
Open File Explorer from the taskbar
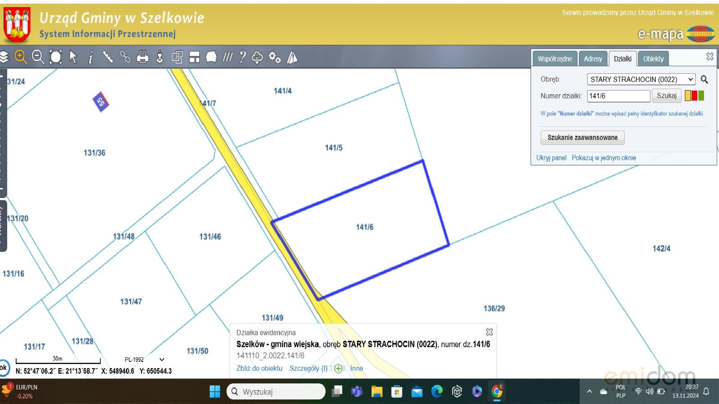pyautogui.click(x=377, y=391)
